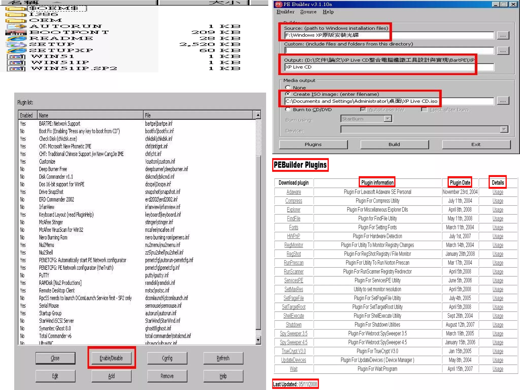520x390 pixels.
Task: Click the SETUP disc icon
Action: [16, 44]
